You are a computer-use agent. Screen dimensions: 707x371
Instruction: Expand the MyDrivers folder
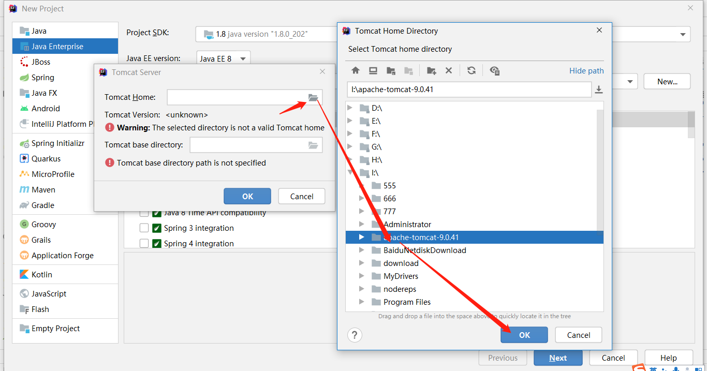(x=362, y=276)
